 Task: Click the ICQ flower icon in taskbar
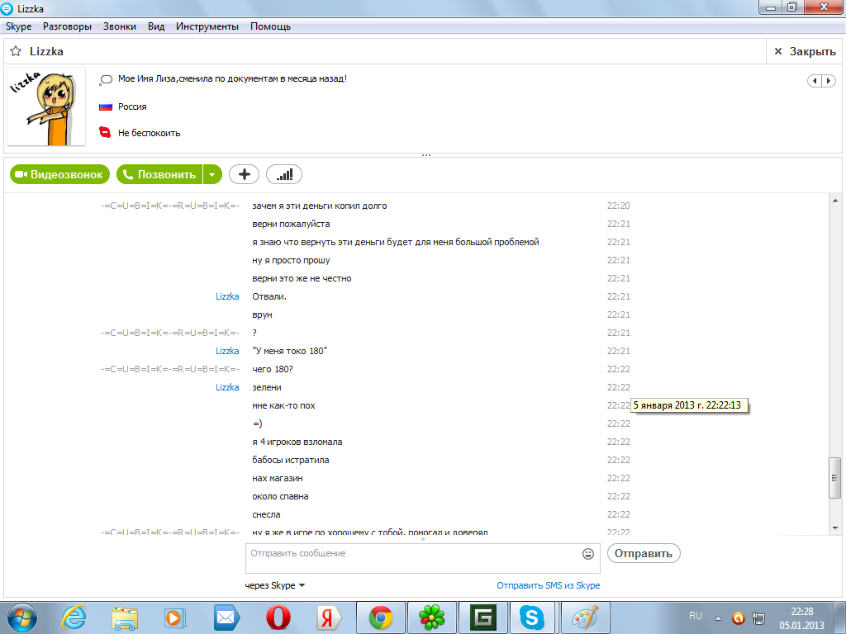431,617
